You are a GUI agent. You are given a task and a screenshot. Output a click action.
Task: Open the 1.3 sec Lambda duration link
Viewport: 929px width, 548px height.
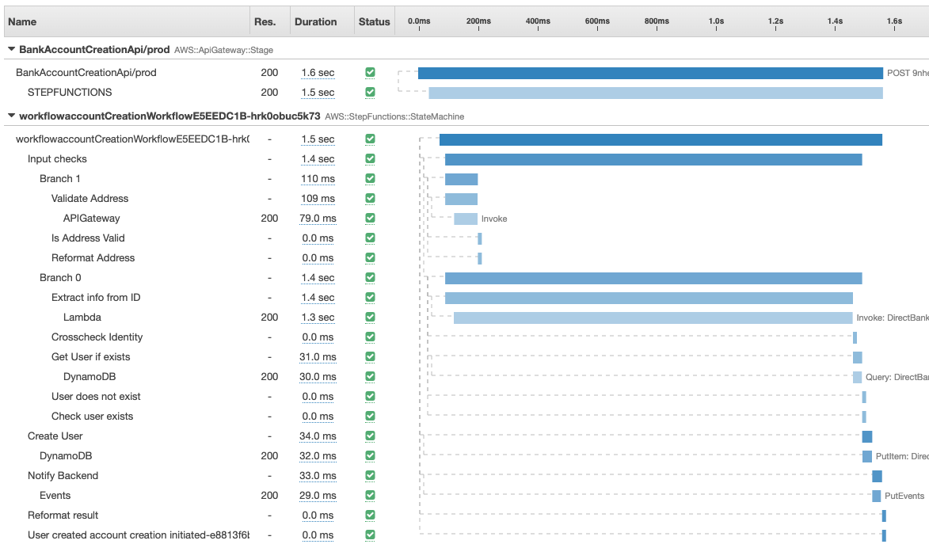[318, 317]
